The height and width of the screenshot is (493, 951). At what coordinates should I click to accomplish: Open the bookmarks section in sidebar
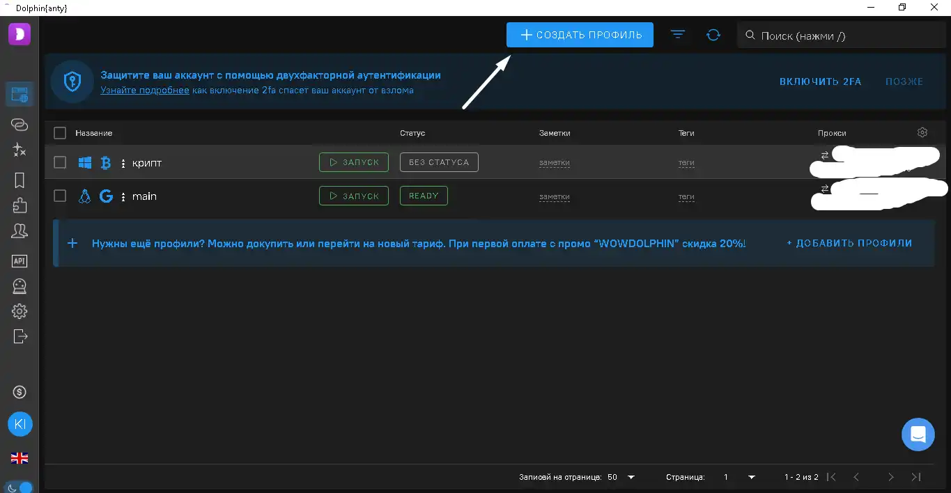(x=20, y=180)
